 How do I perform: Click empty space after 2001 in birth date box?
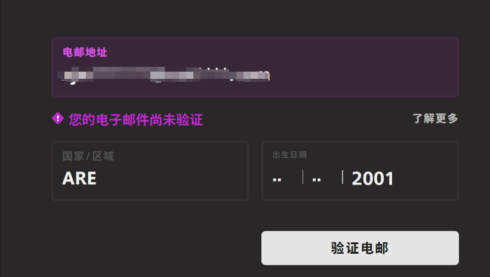(425, 178)
